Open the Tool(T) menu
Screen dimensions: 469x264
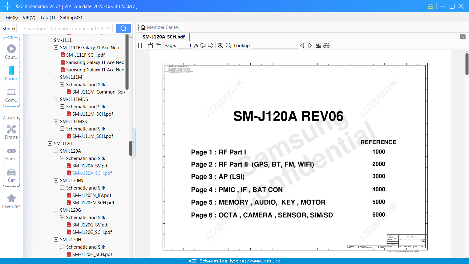coord(48,18)
